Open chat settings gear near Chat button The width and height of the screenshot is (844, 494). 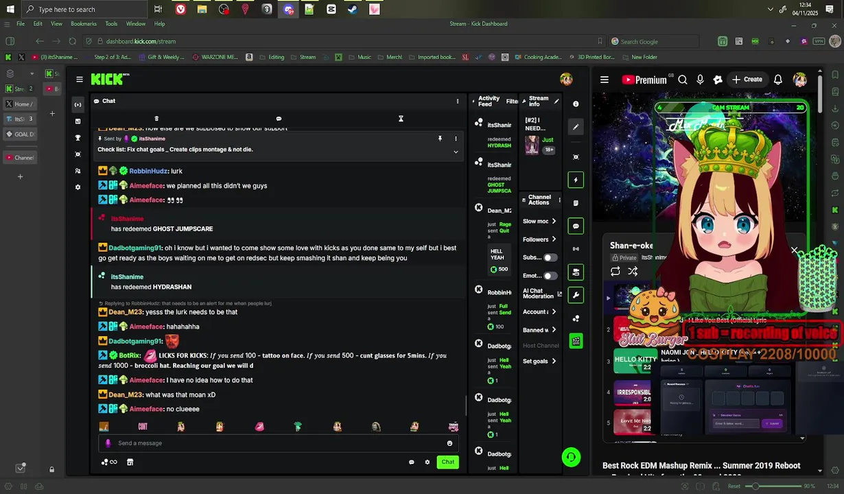[x=427, y=462]
